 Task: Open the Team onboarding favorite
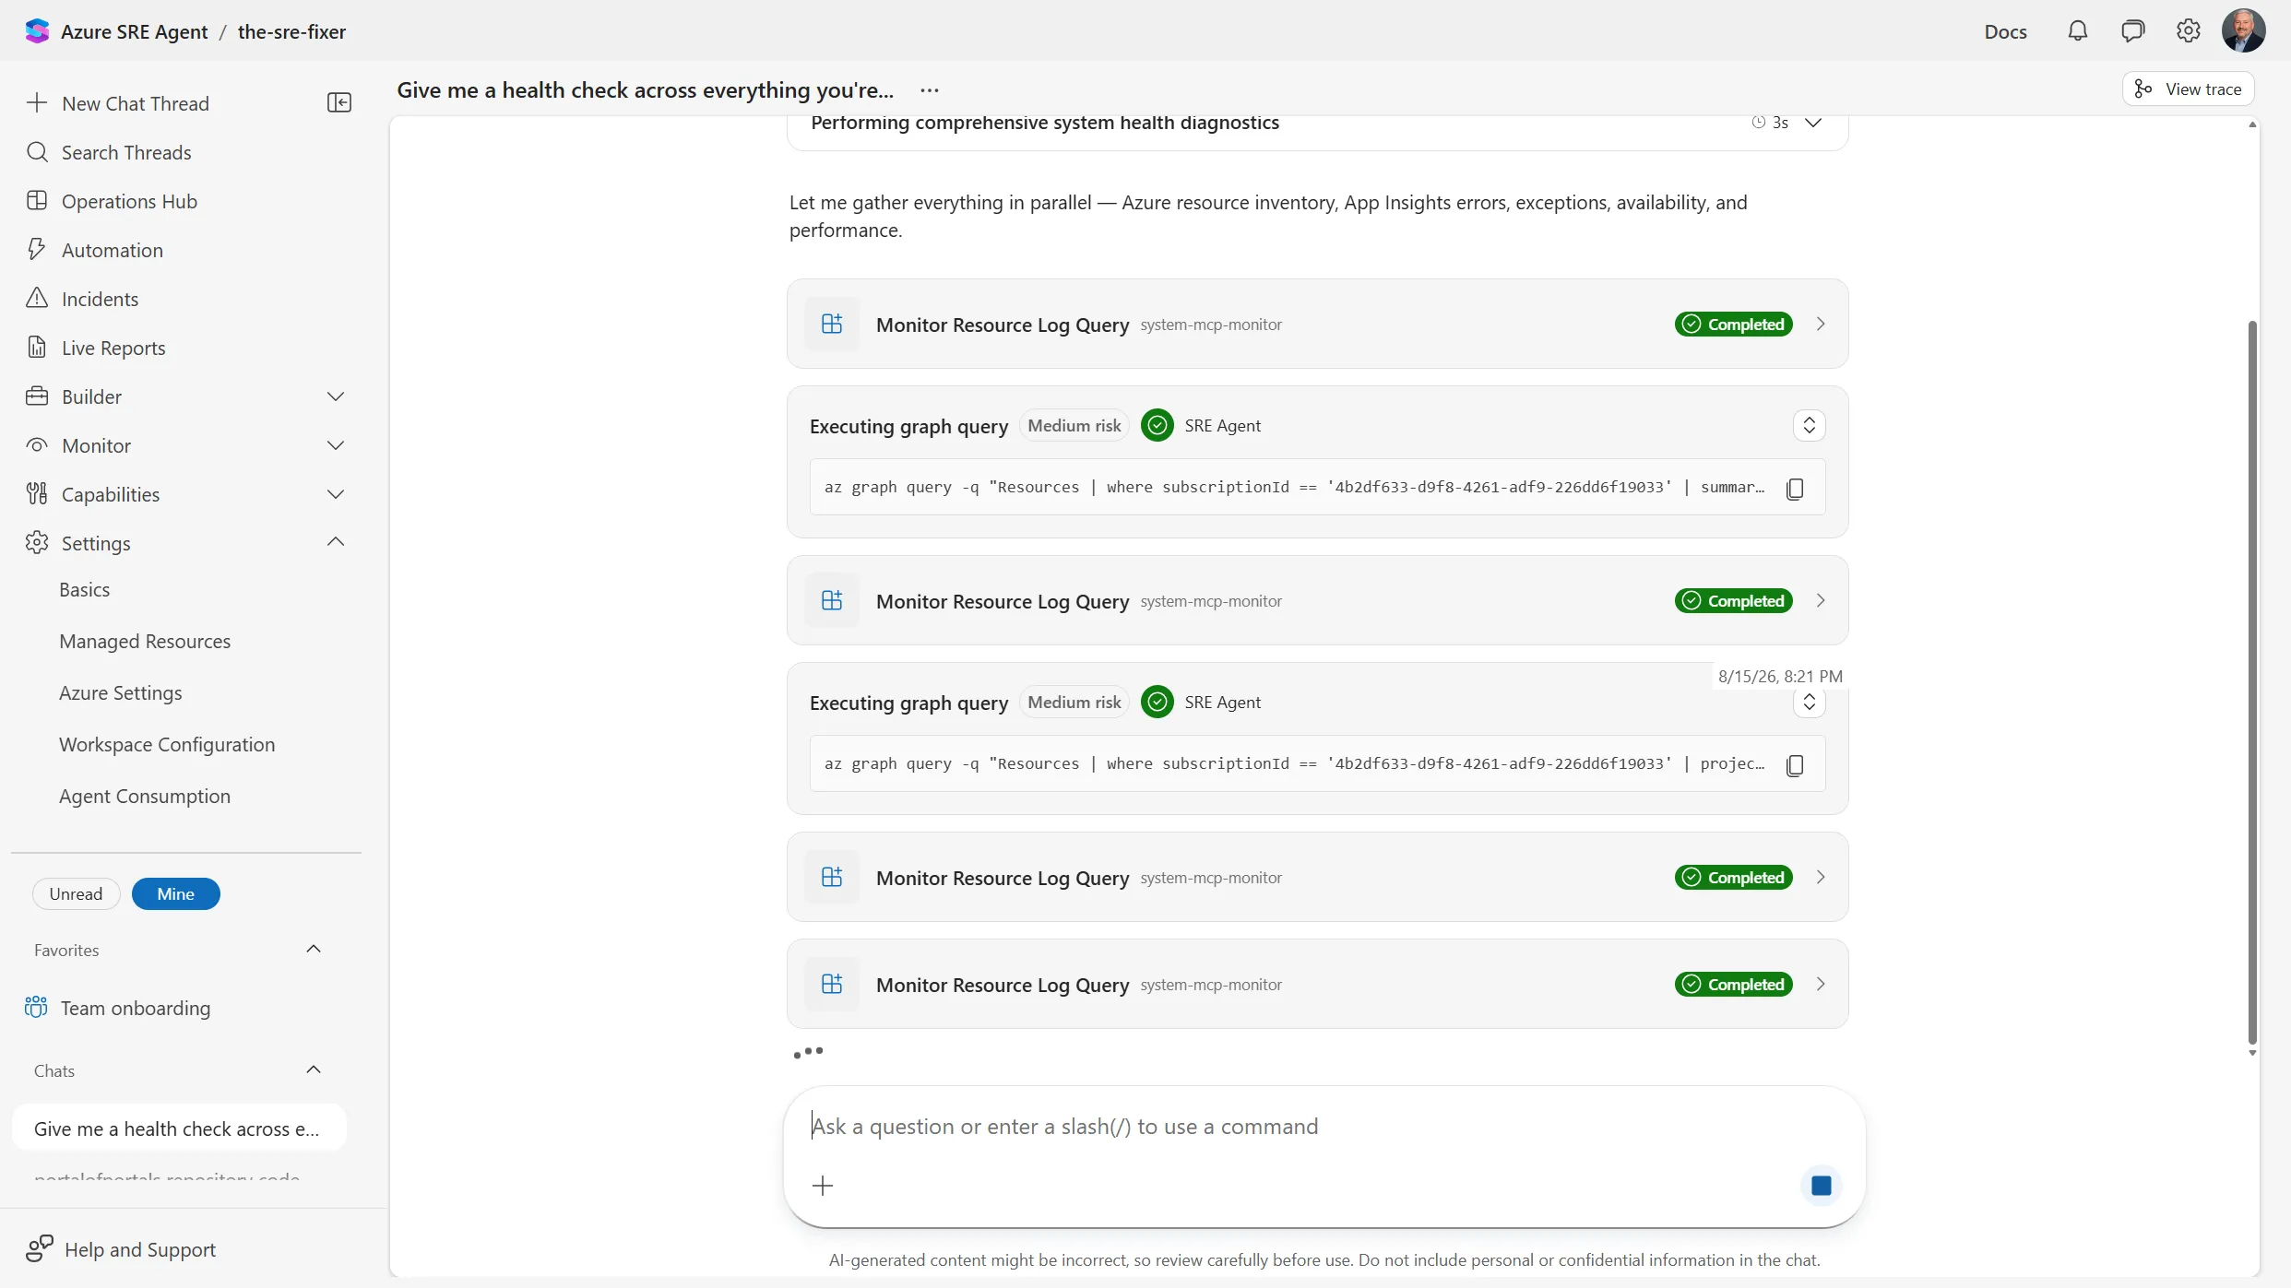click(x=136, y=1008)
